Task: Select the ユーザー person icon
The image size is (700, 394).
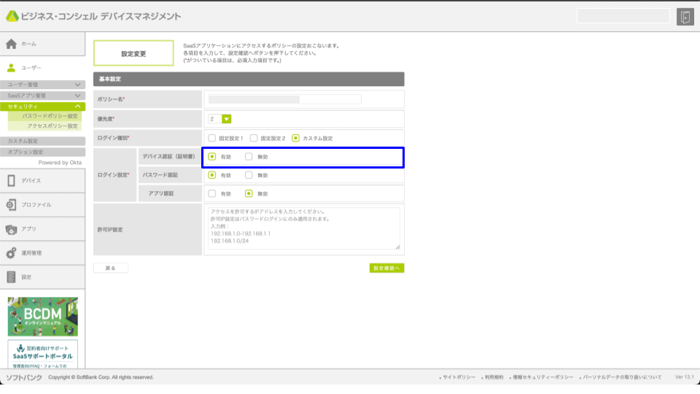Action: [x=11, y=67]
